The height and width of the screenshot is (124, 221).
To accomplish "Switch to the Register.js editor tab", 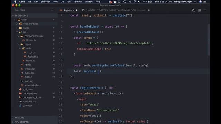I will coord(69,10).
